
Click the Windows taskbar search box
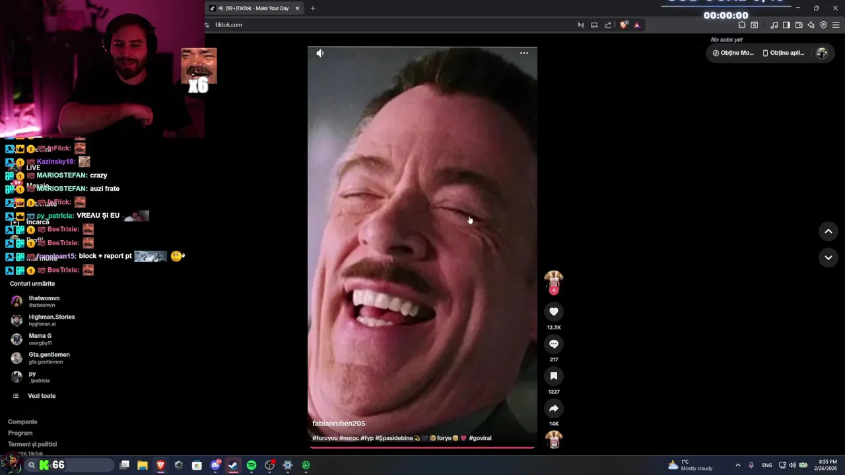coord(69,465)
